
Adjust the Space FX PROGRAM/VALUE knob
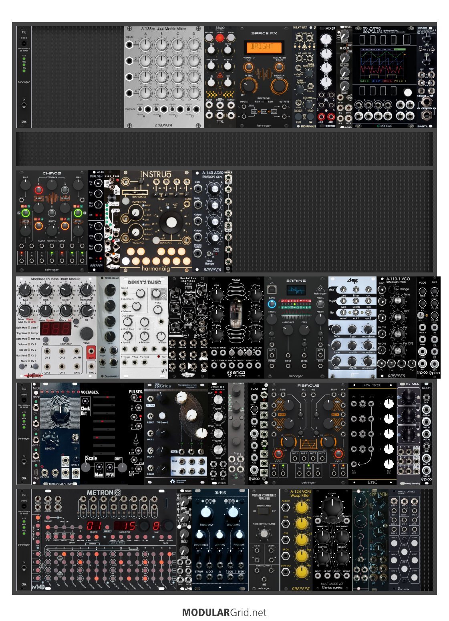tap(279, 85)
